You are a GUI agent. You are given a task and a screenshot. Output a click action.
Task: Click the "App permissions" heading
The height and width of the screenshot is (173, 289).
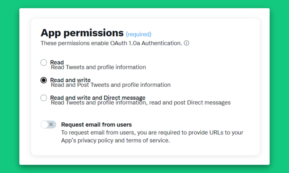[x=82, y=33]
